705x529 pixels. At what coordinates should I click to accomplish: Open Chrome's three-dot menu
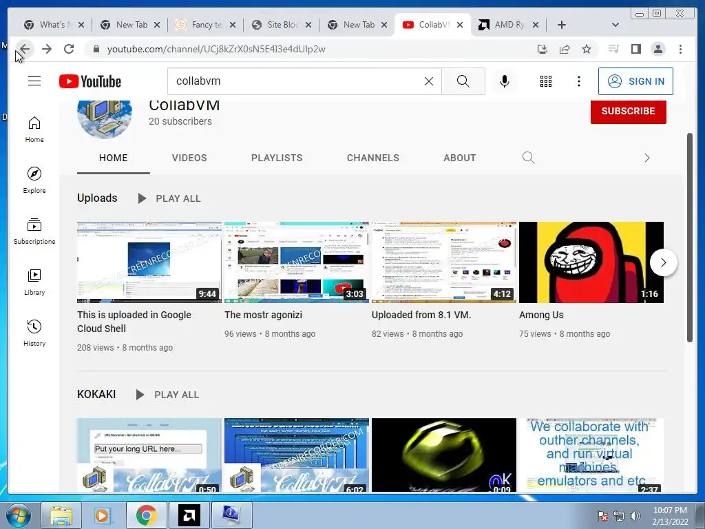click(x=680, y=49)
